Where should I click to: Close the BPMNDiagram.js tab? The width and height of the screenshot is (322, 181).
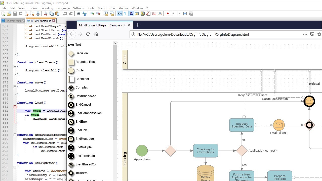53,21
